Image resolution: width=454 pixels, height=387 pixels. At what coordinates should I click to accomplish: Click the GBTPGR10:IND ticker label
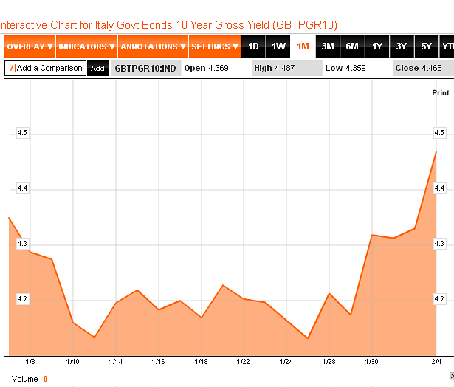(145, 68)
